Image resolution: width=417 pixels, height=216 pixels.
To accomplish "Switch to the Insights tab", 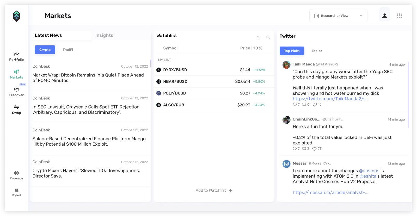I will coord(104,35).
